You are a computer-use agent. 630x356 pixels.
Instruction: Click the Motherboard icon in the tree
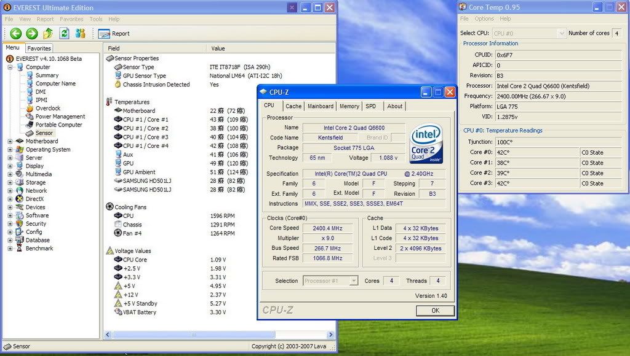(20, 141)
